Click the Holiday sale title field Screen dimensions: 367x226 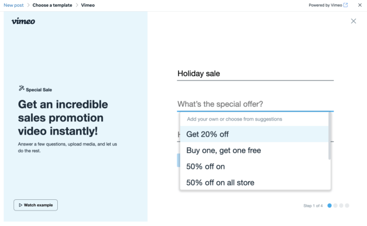click(255, 74)
